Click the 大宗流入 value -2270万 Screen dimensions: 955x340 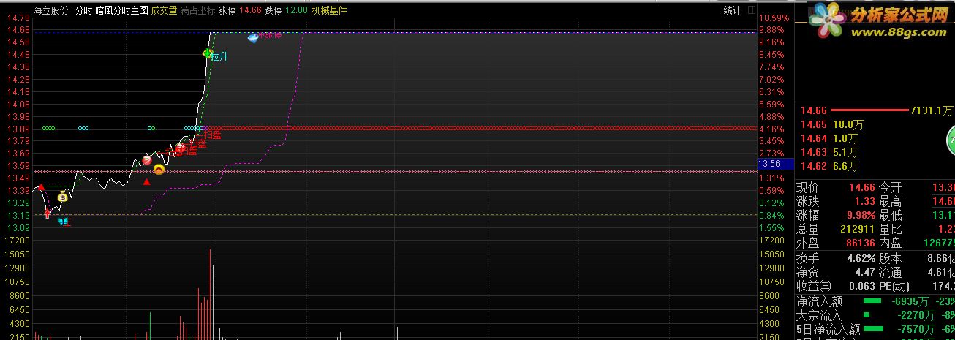pyautogui.click(x=914, y=315)
